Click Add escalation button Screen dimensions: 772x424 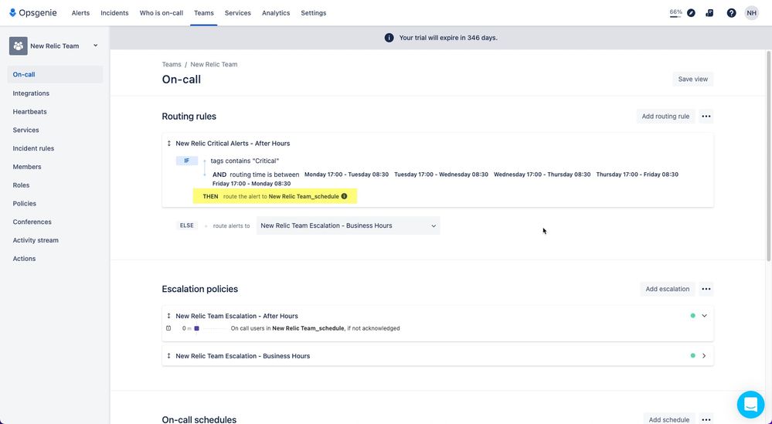coord(667,289)
